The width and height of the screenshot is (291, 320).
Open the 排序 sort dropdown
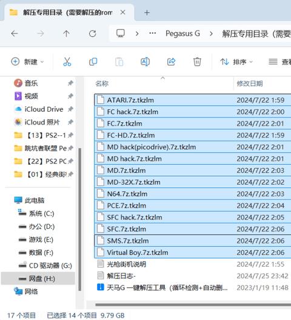(236, 62)
